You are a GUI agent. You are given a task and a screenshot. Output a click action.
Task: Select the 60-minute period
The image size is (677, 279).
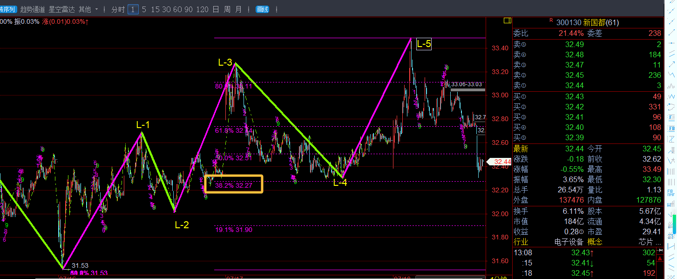(177, 9)
